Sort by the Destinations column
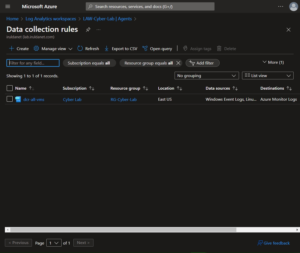Screen dimensions: 300x253 pos(276,88)
